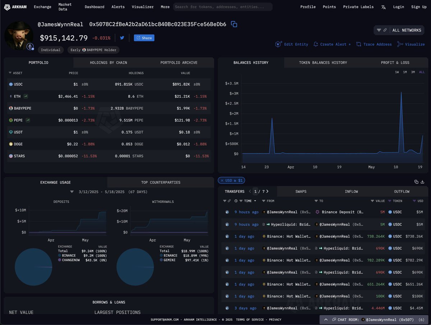Click the USDT token icon in portfolio

click(11, 132)
